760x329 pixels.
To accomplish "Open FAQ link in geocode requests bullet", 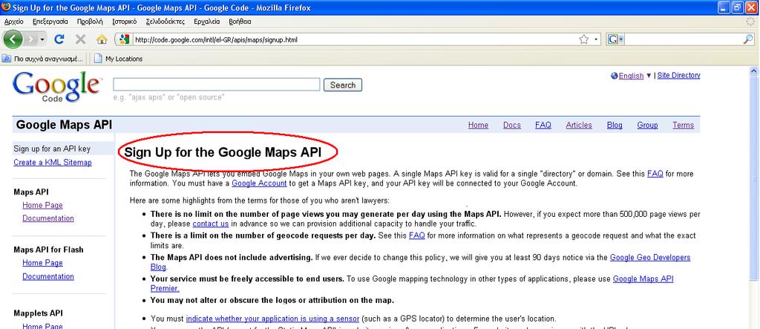I will (417, 236).
